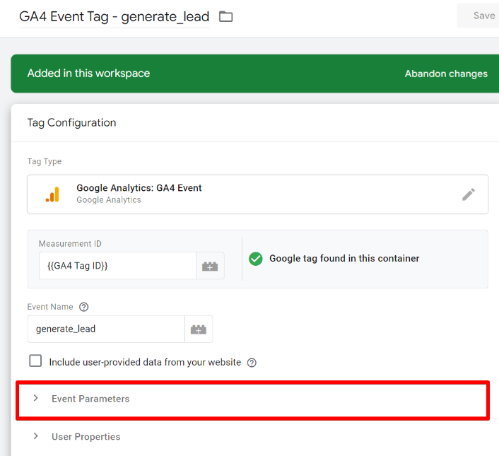The image size is (499, 456).
Task: Open variable picker beside Measurement ID field
Action: point(210,267)
